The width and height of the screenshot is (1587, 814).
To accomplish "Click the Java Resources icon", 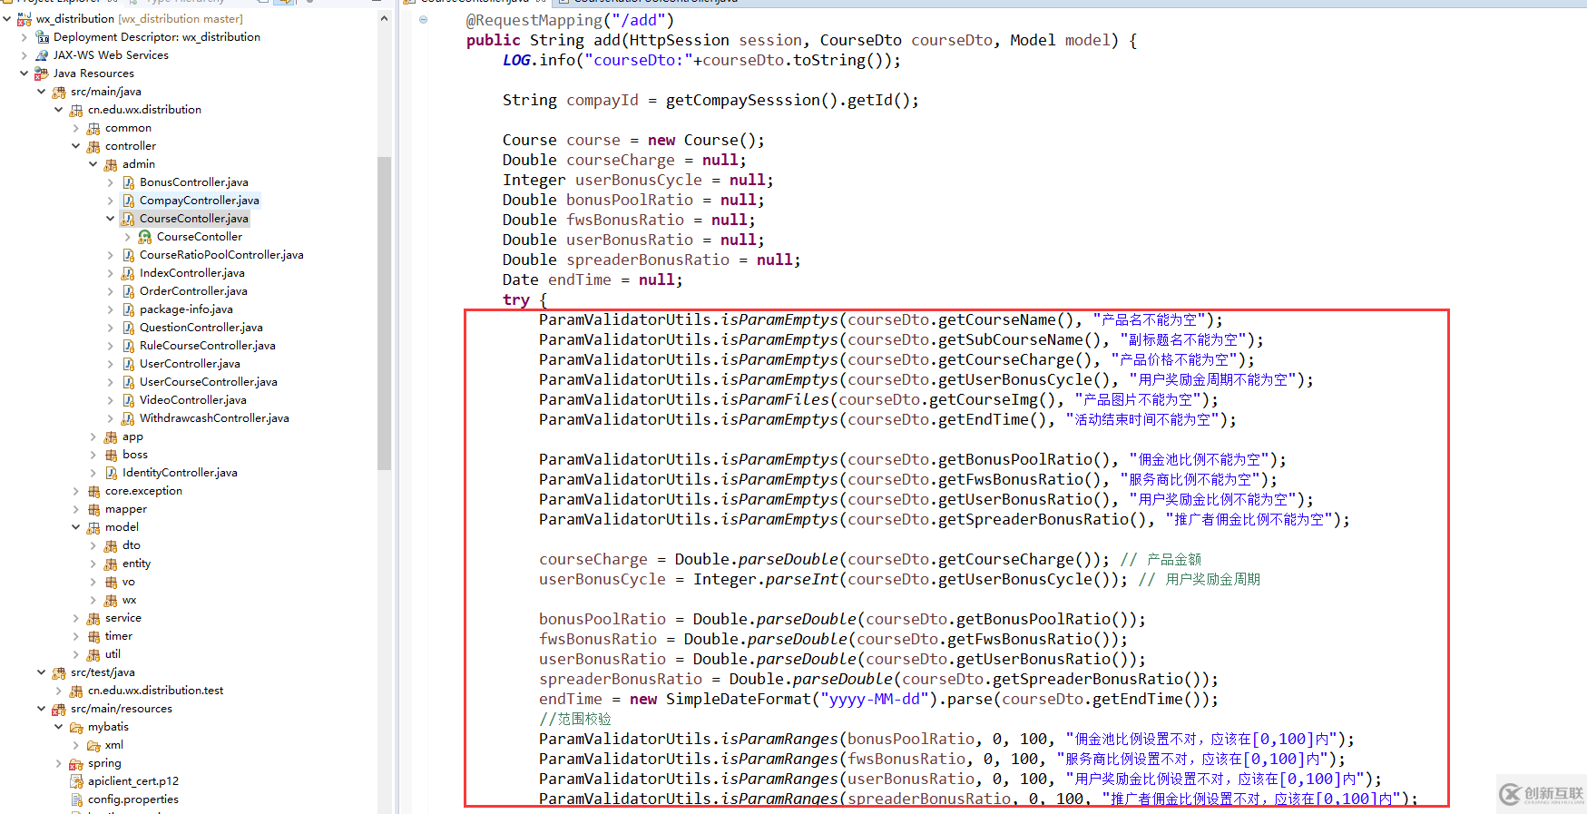I will 42,74.
